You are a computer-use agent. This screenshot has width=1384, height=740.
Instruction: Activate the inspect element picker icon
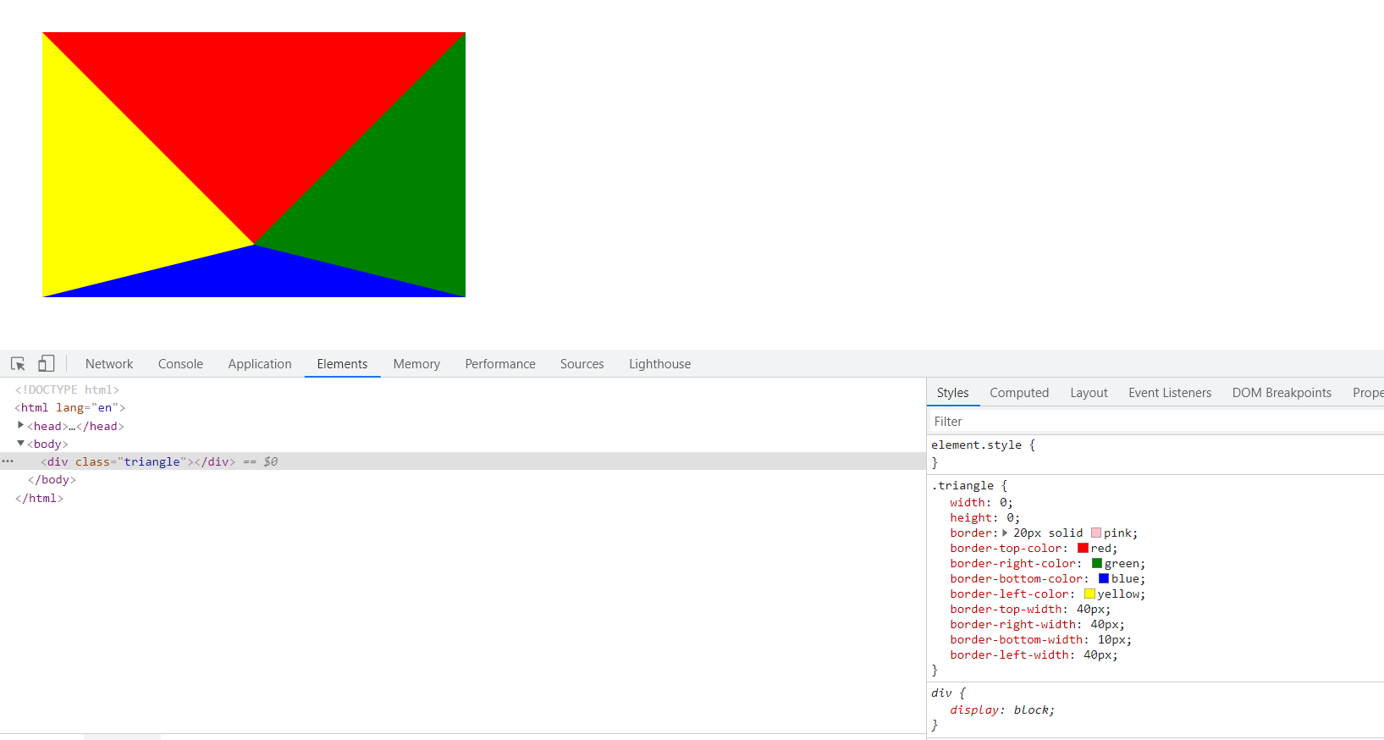click(18, 364)
